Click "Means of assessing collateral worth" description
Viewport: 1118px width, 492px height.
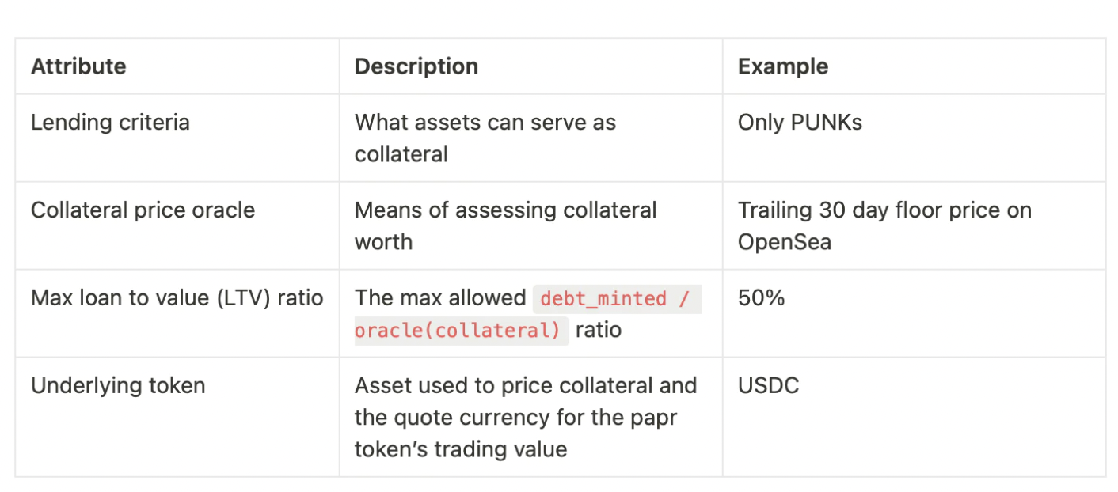[505, 225]
